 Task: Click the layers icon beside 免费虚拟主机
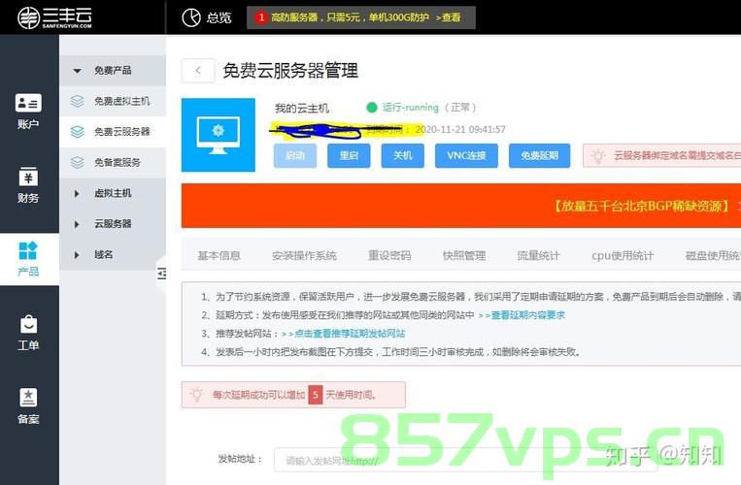tap(77, 101)
